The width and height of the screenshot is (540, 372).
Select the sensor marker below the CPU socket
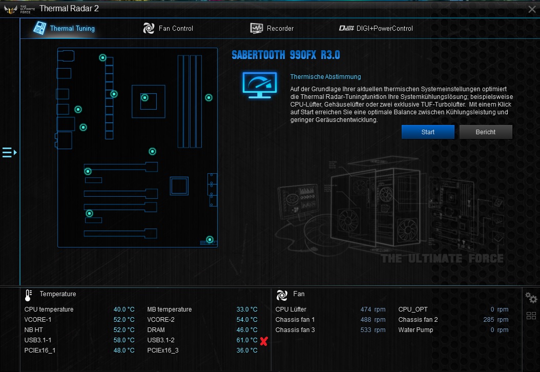tap(152, 151)
